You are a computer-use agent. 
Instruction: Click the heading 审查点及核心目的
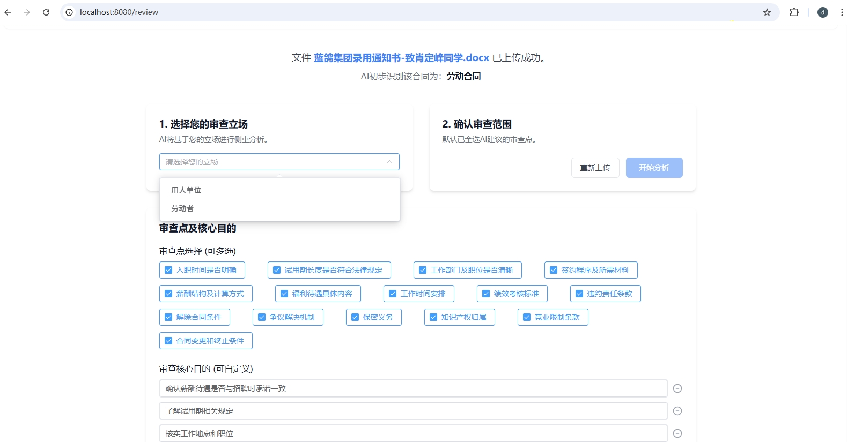pos(198,228)
